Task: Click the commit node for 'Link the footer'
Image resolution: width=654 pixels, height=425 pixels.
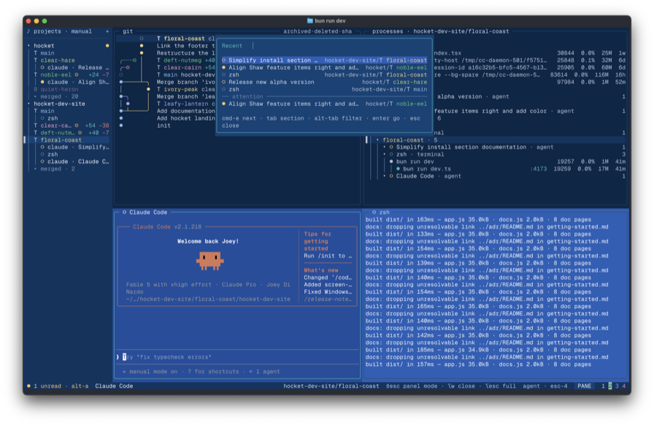Action: point(142,45)
